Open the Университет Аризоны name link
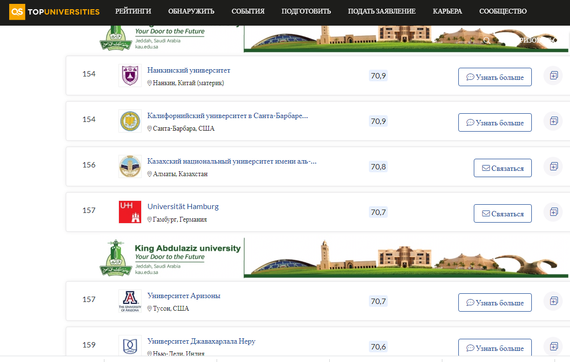This screenshot has height=362, width=570. (x=184, y=296)
